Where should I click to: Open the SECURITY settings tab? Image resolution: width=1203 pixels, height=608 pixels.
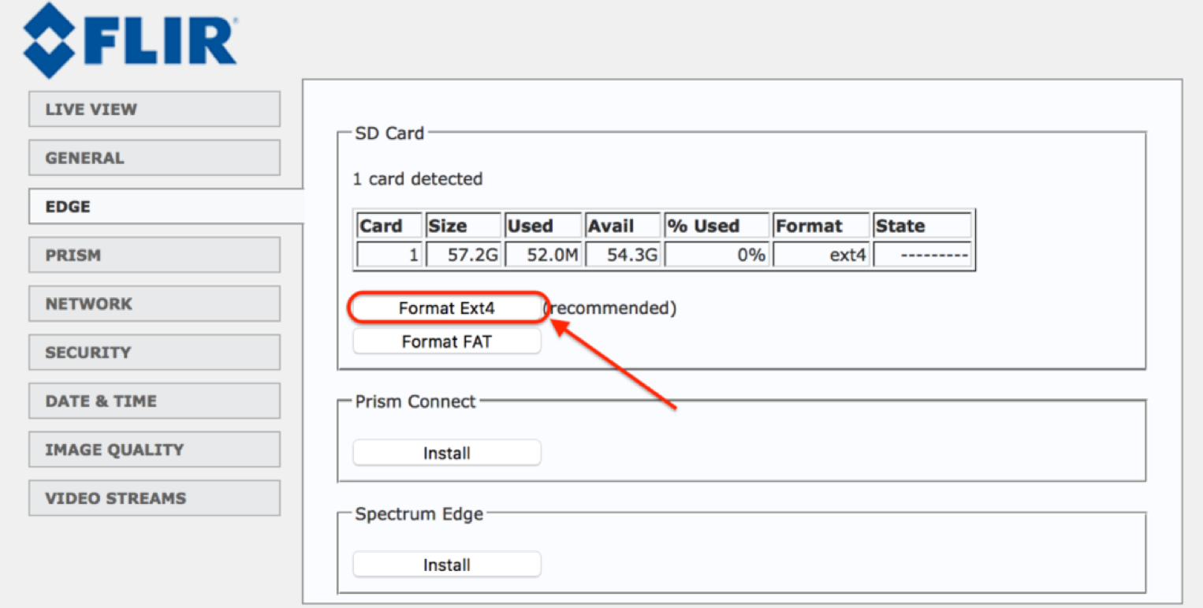pyautogui.click(x=155, y=352)
